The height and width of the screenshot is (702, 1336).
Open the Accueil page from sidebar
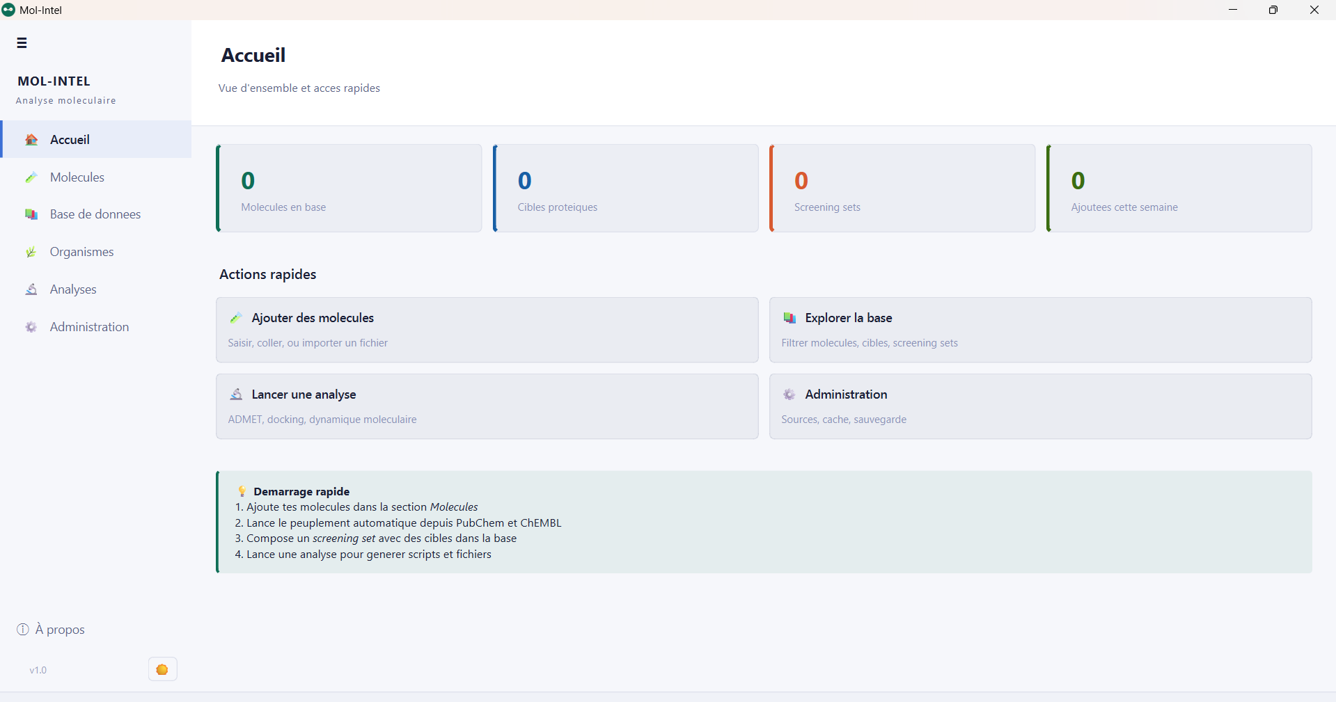[96, 139]
